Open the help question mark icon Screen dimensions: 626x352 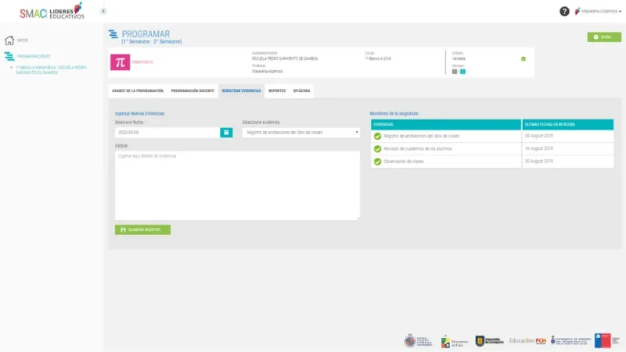(x=564, y=11)
